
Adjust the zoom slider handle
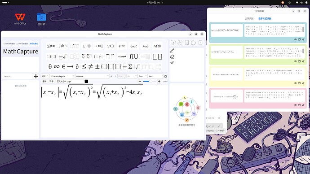click(151, 81)
